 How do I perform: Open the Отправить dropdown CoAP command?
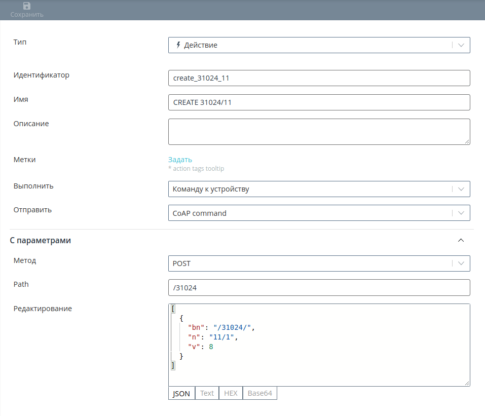point(319,213)
